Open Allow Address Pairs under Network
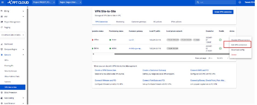 (12, 77)
